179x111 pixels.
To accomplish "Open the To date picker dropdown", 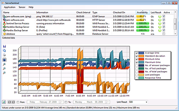I will [x=107, y=102].
